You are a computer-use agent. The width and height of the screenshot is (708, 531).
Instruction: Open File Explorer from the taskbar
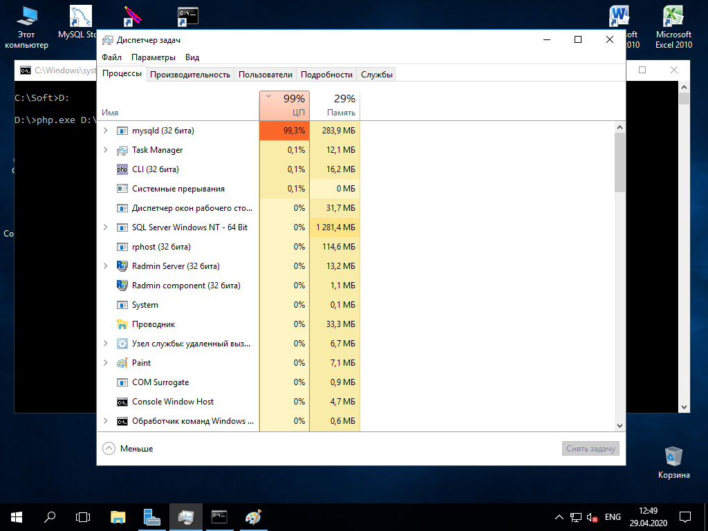[x=118, y=517]
